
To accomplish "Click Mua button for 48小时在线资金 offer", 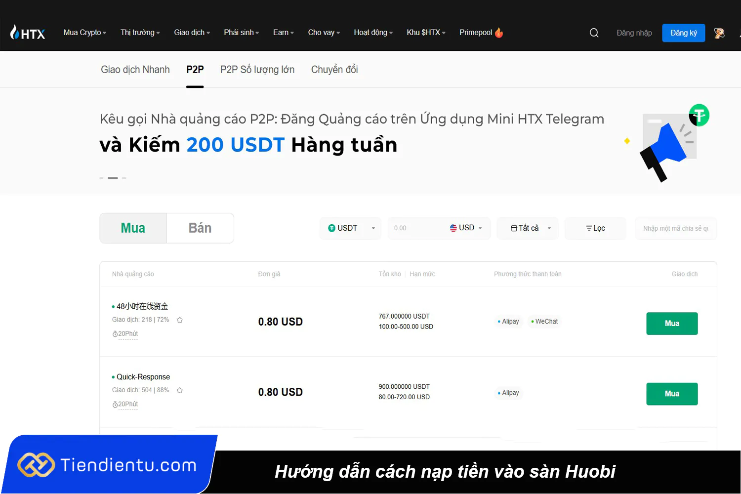I will tap(672, 324).
